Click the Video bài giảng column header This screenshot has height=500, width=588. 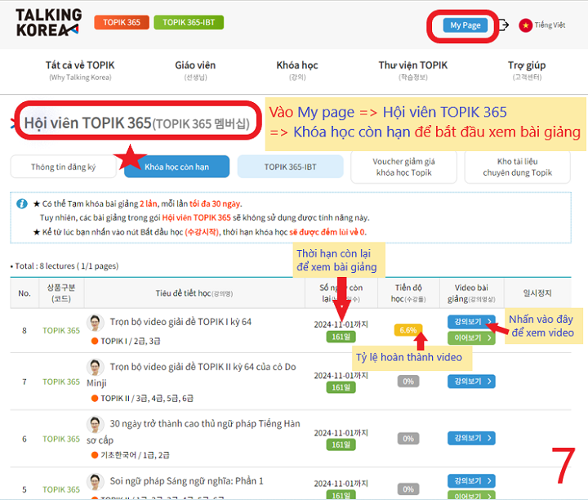tap(471, 293)
